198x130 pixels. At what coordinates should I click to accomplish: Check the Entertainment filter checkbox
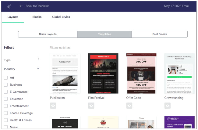6,106
